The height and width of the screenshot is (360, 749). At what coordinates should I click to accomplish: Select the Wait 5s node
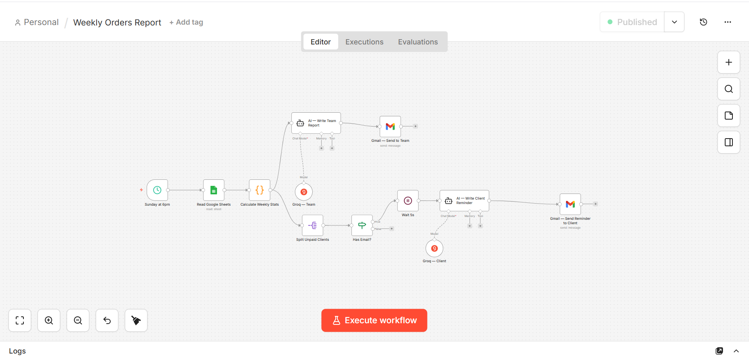[408, 201]
